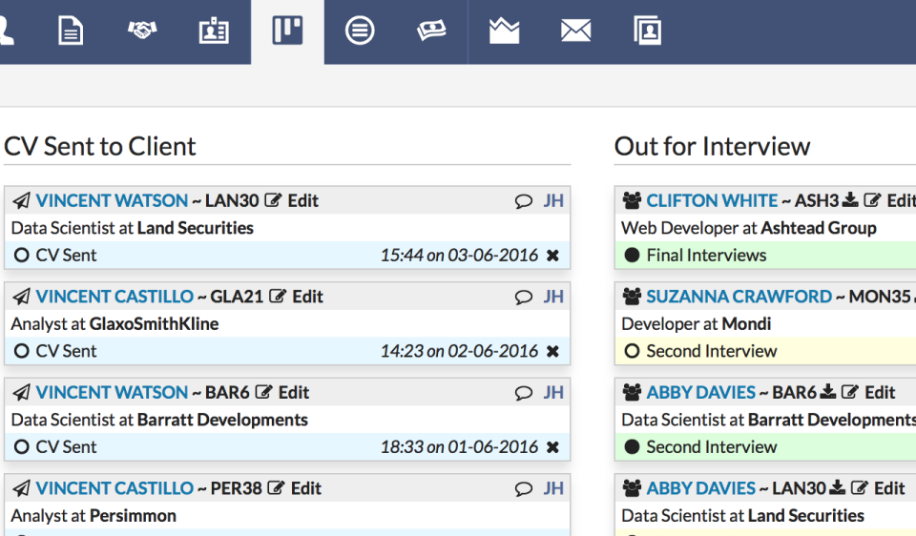916x536 pixels.
Task: Delete the 14:23 on 02-06-2016 status entry
Action: (x=552, y=351)
